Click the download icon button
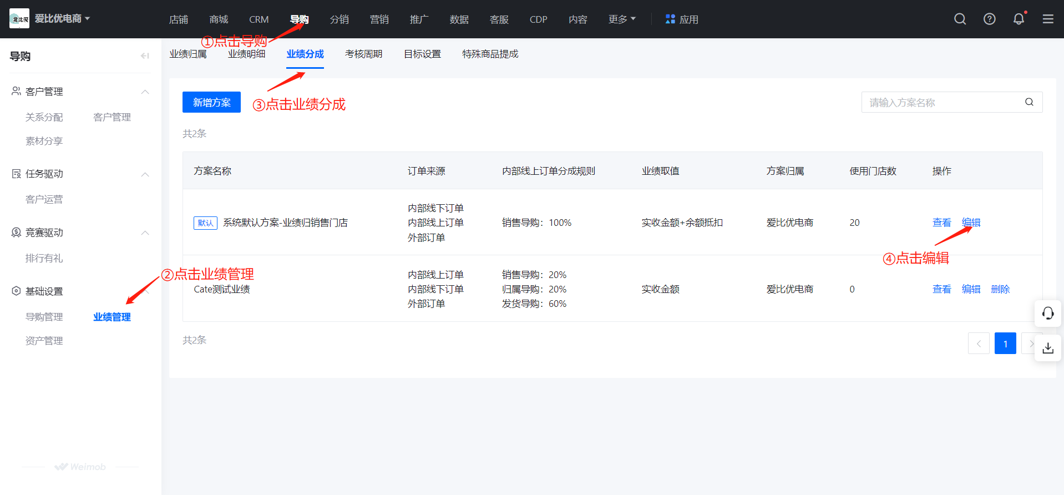 [x=1047, y=348]
